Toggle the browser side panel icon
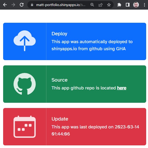 [x=128, y=5]
